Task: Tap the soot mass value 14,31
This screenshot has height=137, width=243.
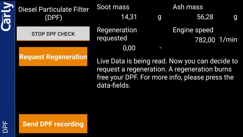Action: [129, 17]
